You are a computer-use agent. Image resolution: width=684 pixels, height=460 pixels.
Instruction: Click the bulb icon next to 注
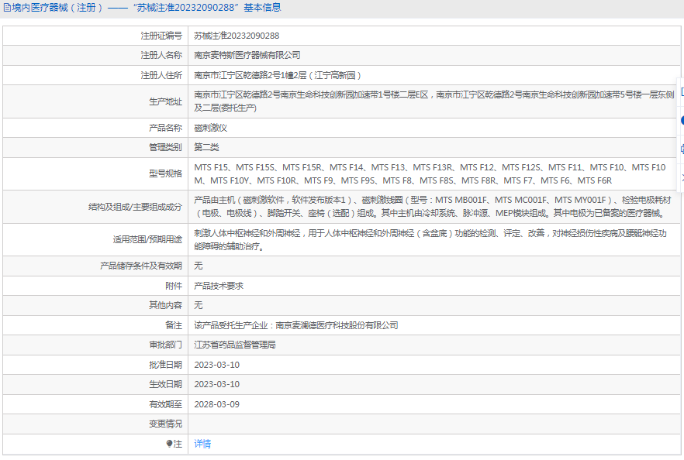[x=169, y=444]
